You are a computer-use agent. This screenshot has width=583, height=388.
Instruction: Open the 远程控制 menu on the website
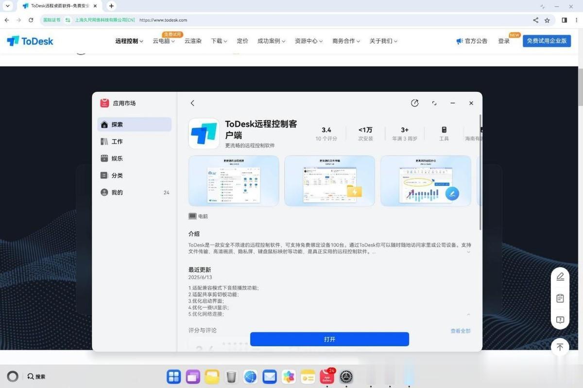point(129,41)
